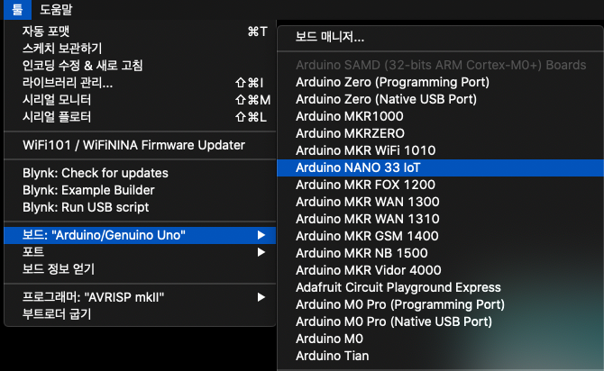Screen dimensions: 604x371
Task: Select Arduino M0 Pro (Native USB Port)
Action: pyautogui.click(x=440, y=321)
